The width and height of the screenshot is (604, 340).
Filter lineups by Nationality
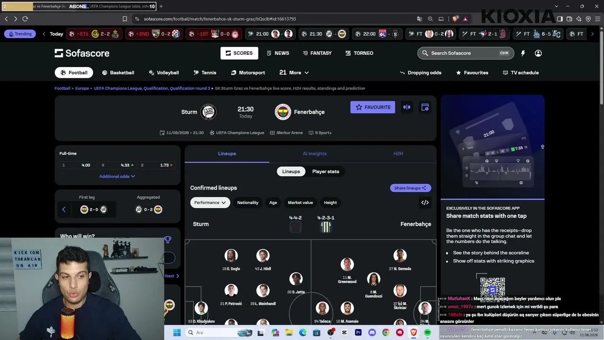coord(248,203)
